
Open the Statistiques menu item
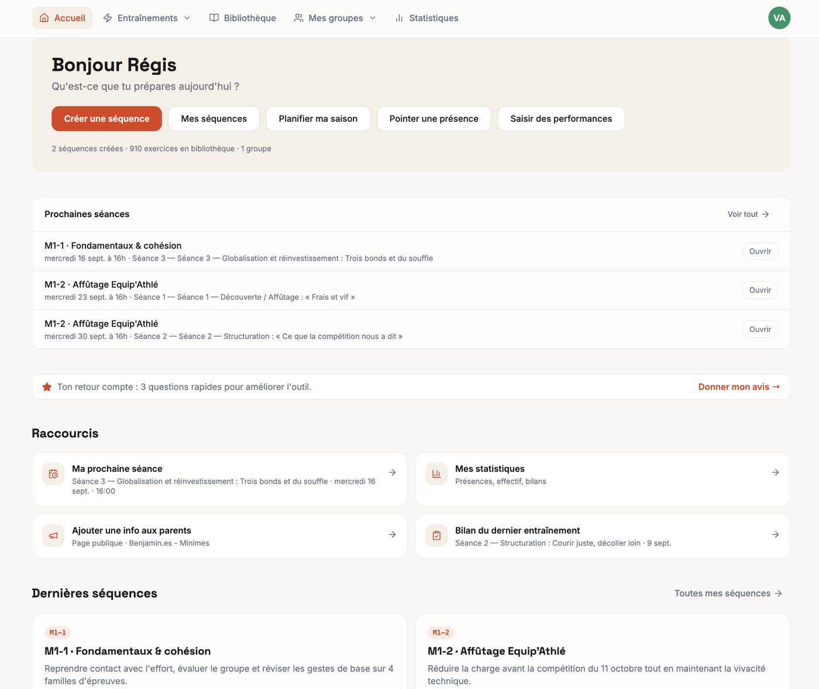coord(426,18)
